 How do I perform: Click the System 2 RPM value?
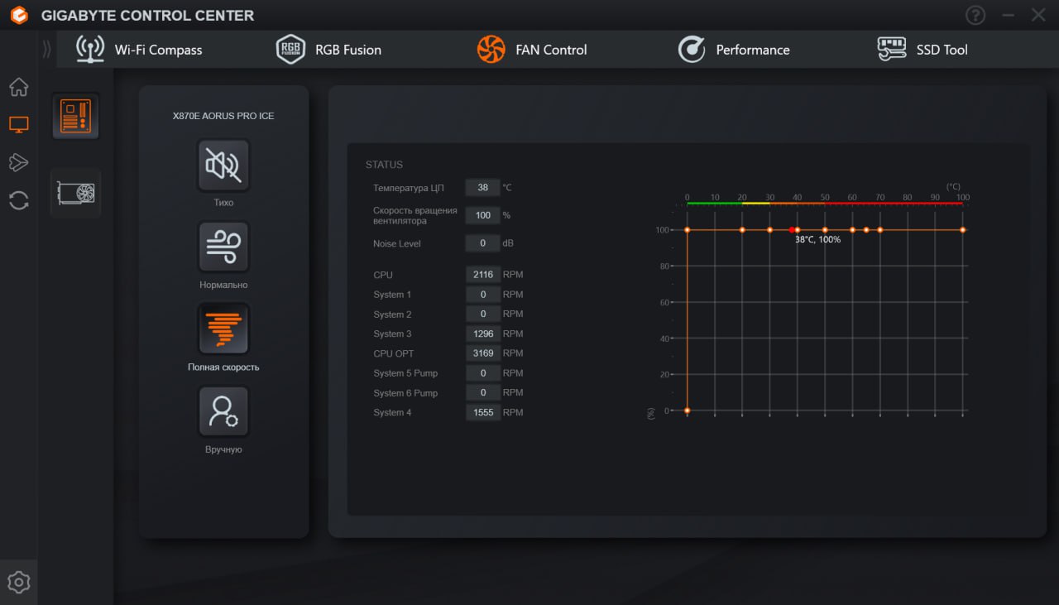click(x=483, y=315)
